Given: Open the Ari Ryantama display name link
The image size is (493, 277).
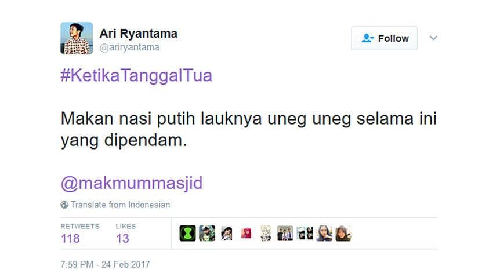Looking at the screenshot, I should click(139, 34).
